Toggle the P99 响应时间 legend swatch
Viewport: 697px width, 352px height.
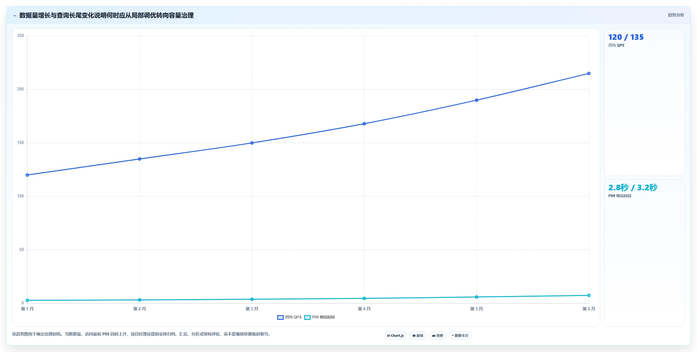[307, 317]
